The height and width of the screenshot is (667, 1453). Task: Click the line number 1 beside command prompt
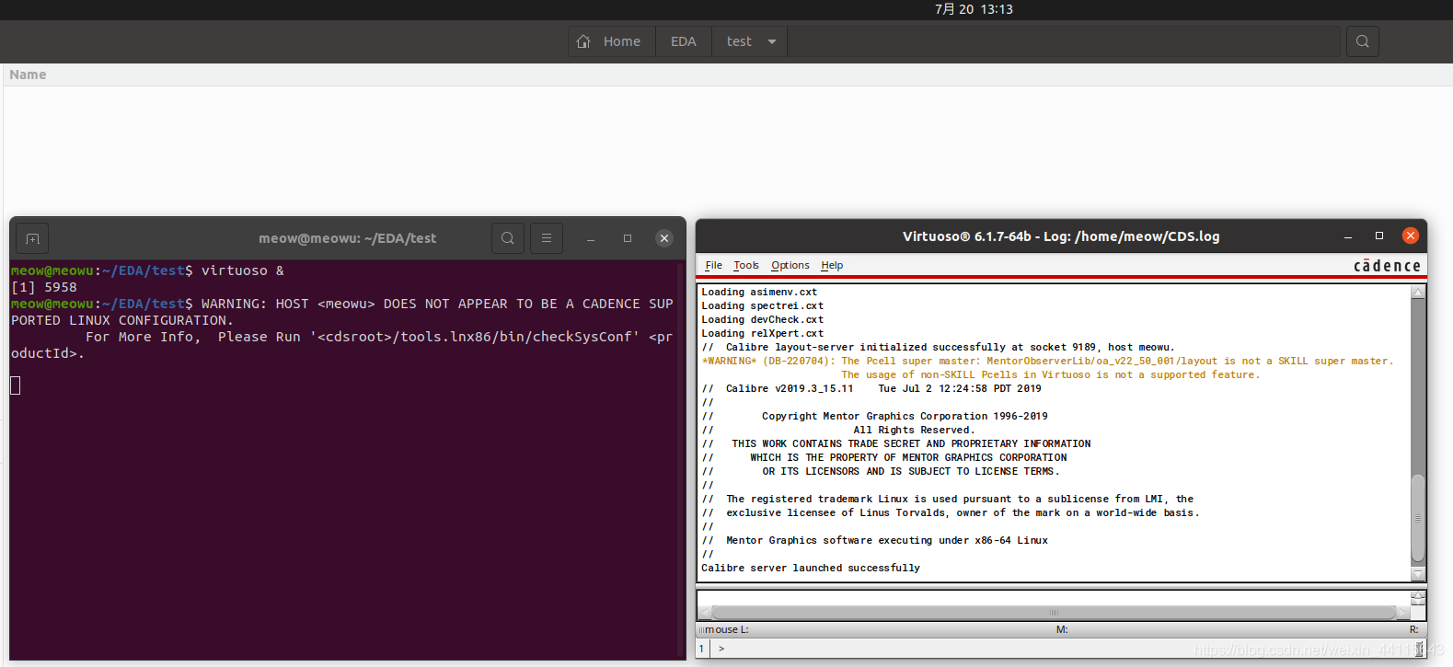point(701,649)
